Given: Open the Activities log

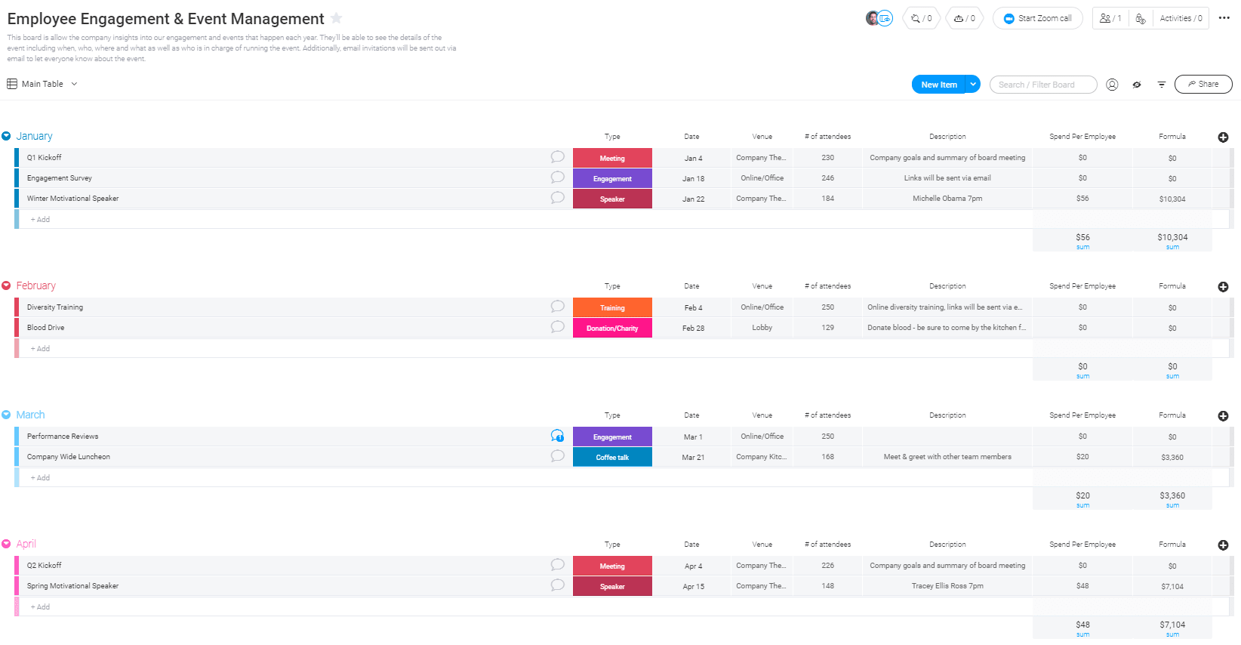Looking at the screenshot, I should tap(1181, 18).
